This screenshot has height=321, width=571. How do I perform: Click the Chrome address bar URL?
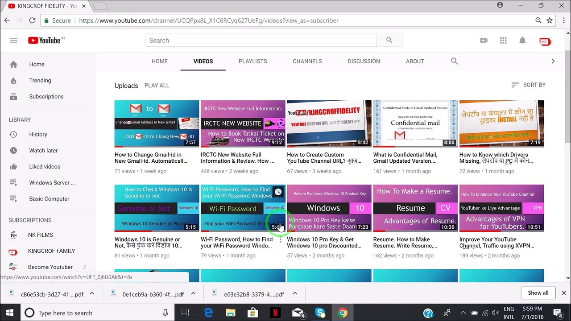(x=209, y=21)
